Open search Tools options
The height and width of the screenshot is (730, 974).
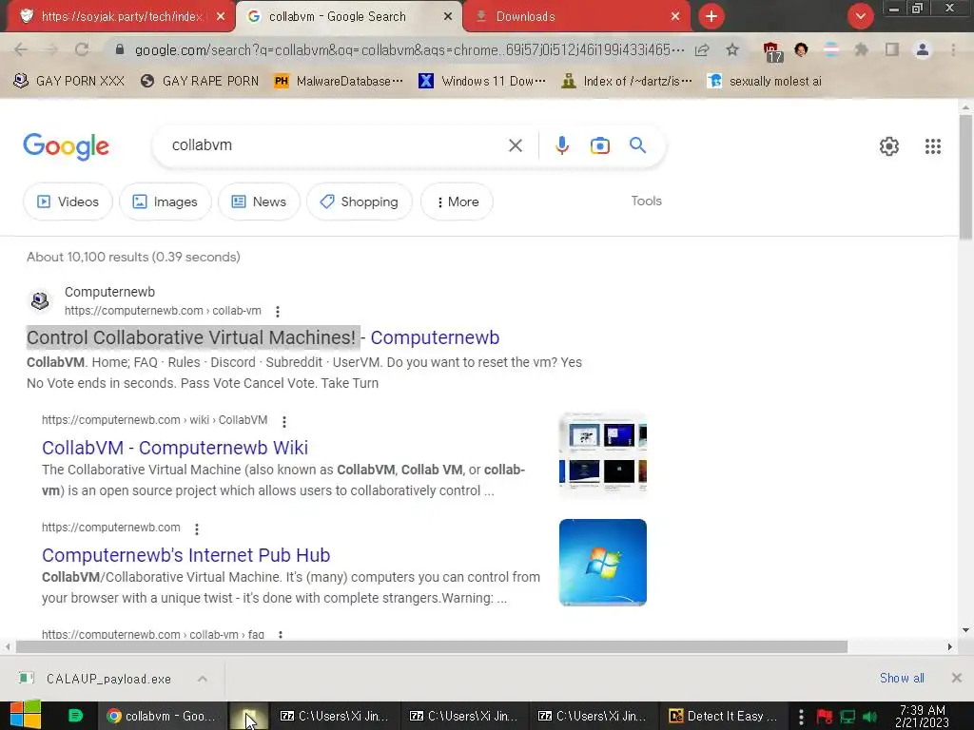click(x=646, y=201)
